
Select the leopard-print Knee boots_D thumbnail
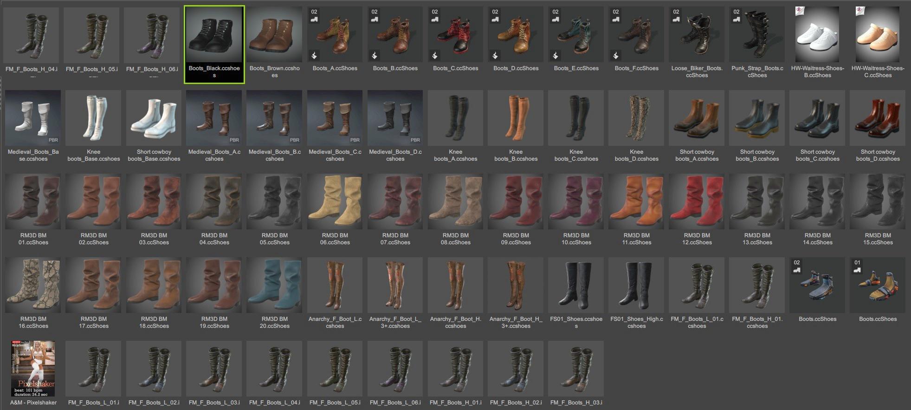(636, 118)
